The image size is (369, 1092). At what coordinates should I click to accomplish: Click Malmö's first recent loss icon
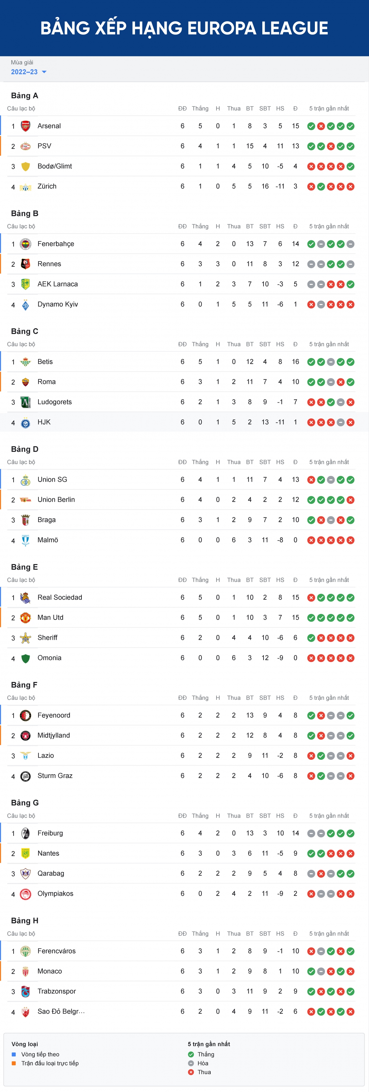point(311,540)
